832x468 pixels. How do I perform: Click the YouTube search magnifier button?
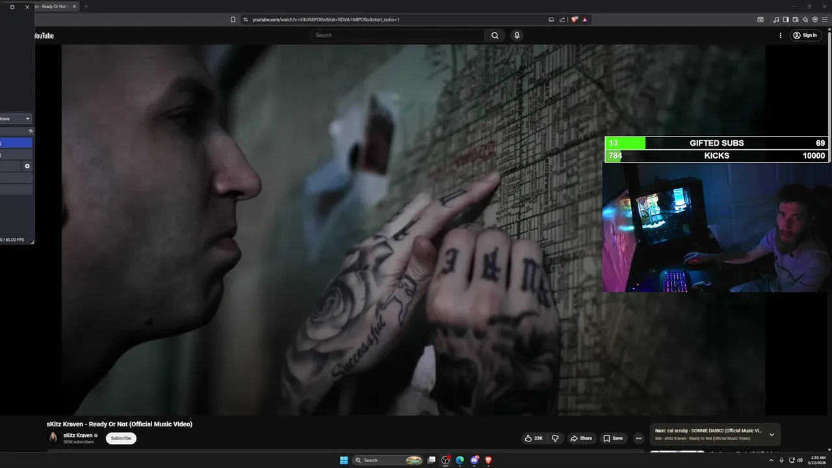[x=495, y=35]
